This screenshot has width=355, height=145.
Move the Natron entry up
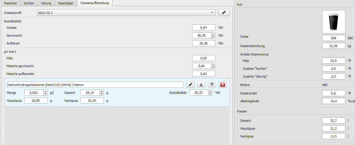tap(201, 85)
